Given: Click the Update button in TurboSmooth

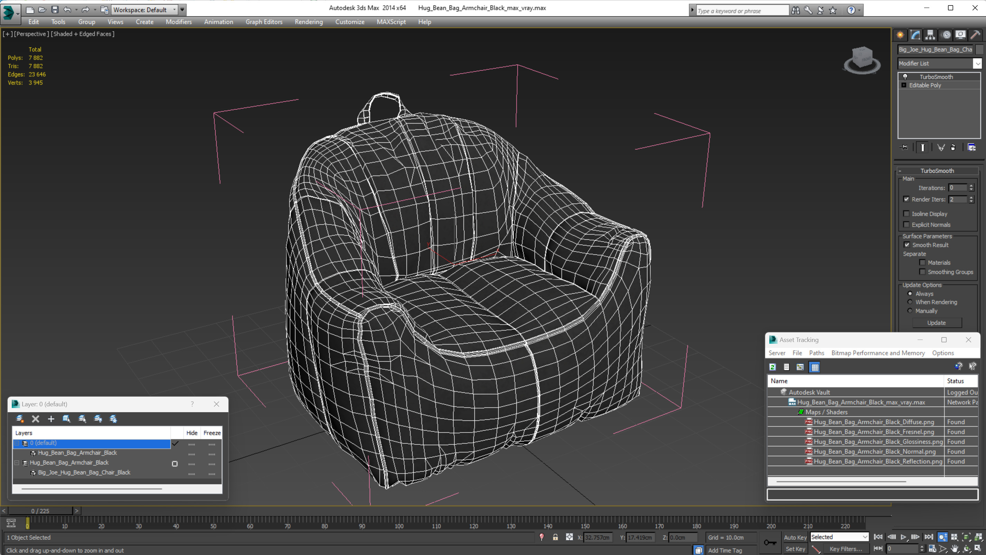Looking at the screenshot, I should point(937,323).
